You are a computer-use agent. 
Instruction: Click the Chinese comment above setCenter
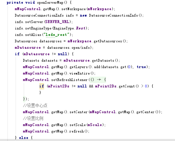coord(35,105)
